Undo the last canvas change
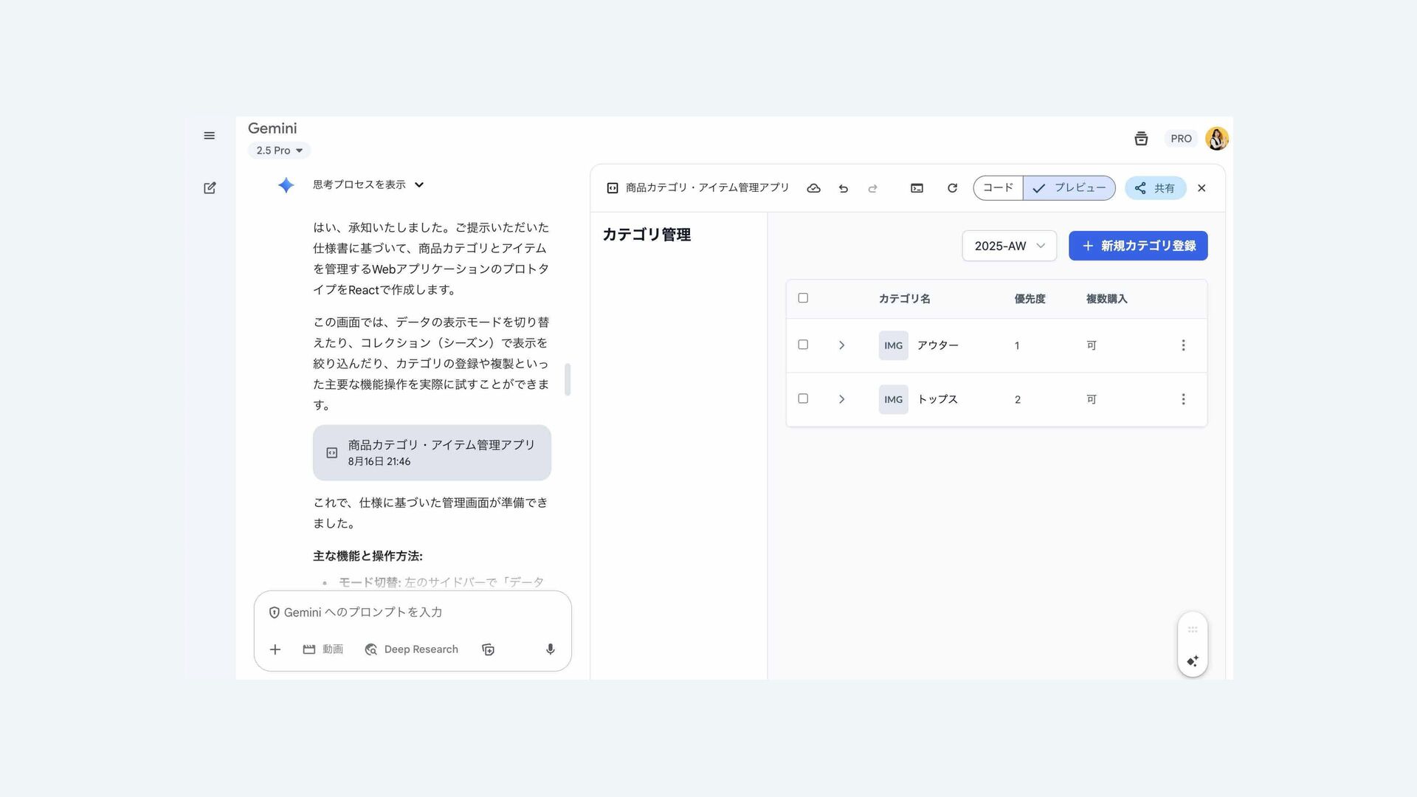The width and height of the screenshot is (1417, 797). pos(843,188)
